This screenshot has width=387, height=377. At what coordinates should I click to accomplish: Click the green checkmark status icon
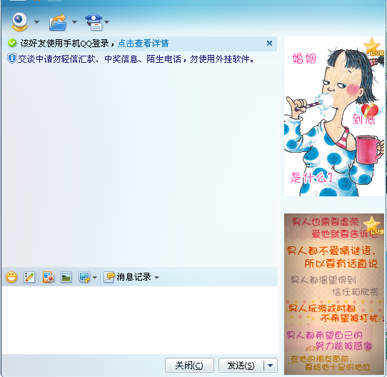[12, 44]
